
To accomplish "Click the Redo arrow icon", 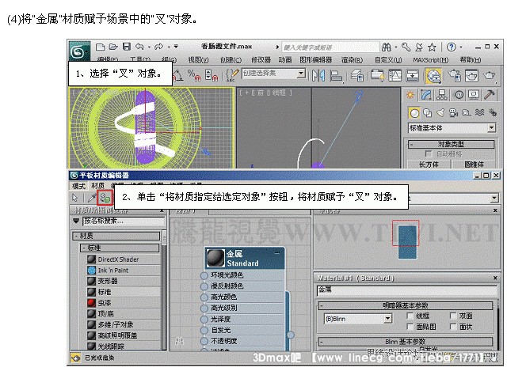I will [x=158, y=47].
